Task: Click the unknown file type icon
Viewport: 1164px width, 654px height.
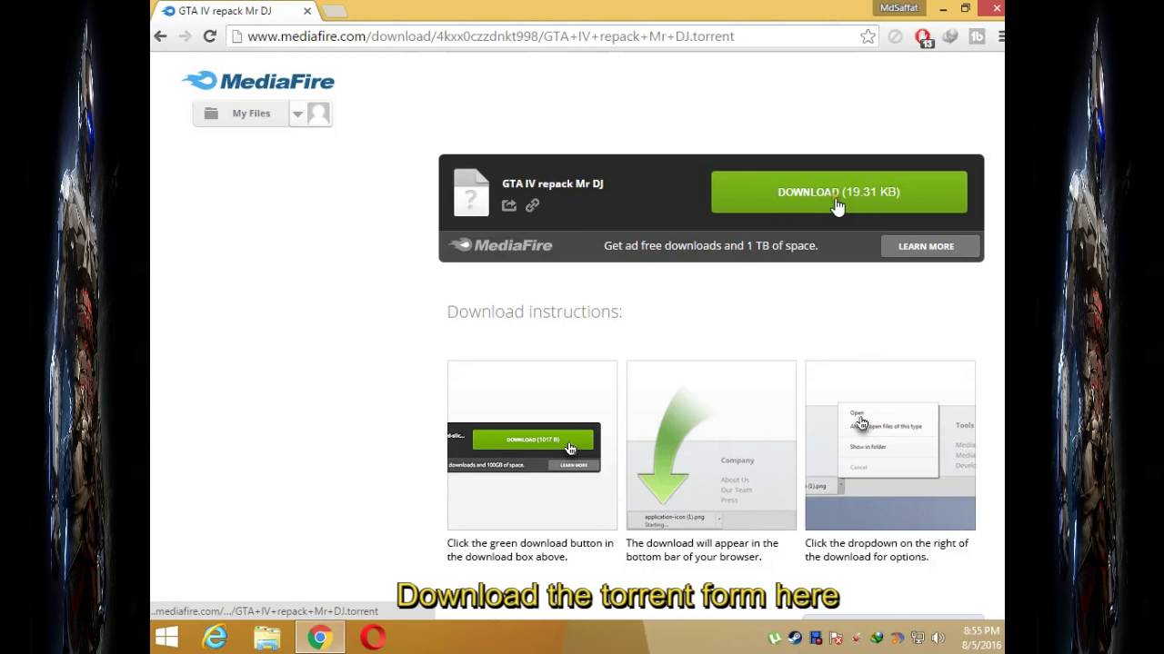Action: tap(471, 192)
